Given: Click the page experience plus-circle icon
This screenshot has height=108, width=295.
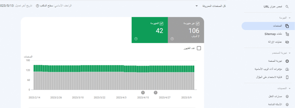Looking at the screenshot, I should click(287, 61).
